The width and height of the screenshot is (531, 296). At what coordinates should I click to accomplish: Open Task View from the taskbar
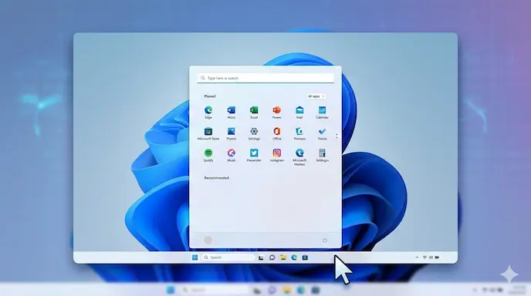point(261,257)
